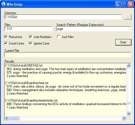Screen dimensions: 135x125
Task: Click the results scroll left arrow
Action: (x=7, y=118)
